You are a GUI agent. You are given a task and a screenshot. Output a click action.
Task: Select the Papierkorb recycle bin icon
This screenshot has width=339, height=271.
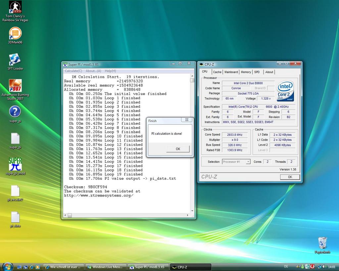322,245
